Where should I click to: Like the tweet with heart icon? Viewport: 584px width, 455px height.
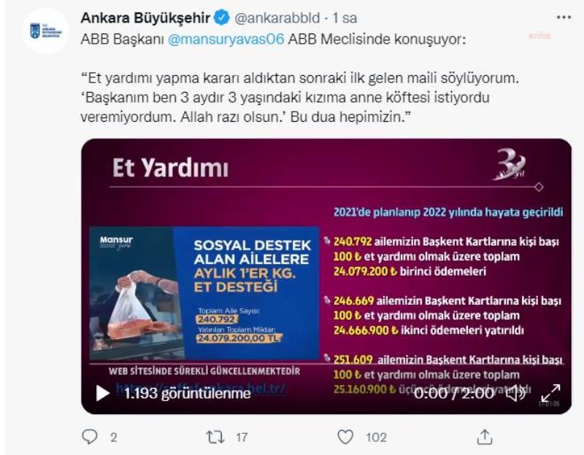345,437
